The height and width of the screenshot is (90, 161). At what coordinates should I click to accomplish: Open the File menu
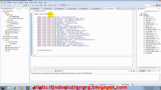pyautogui.click(x=2, y=2)
